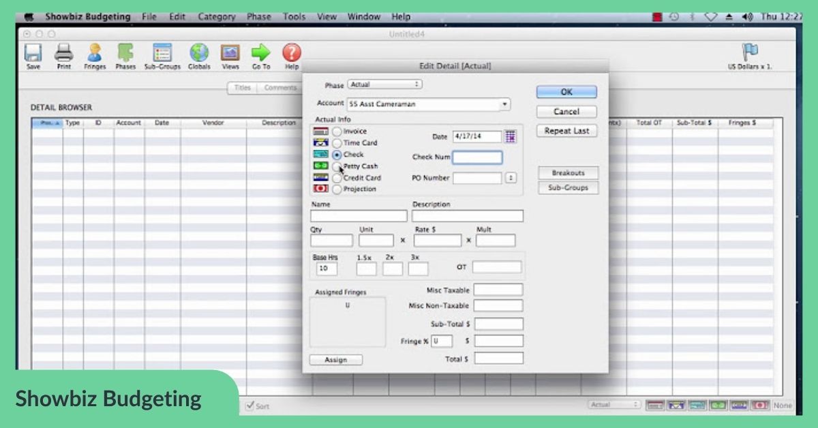Select the Petty Cash radio button
Screen dimensions: 818x428
337,166
